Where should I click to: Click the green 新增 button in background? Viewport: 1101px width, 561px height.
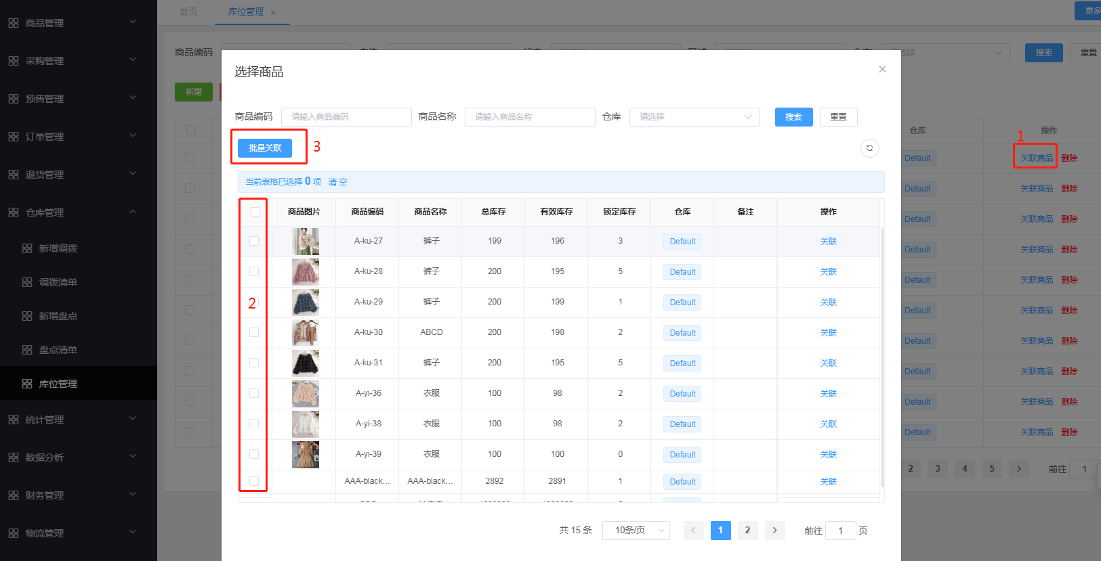click(x=194, y=92)
